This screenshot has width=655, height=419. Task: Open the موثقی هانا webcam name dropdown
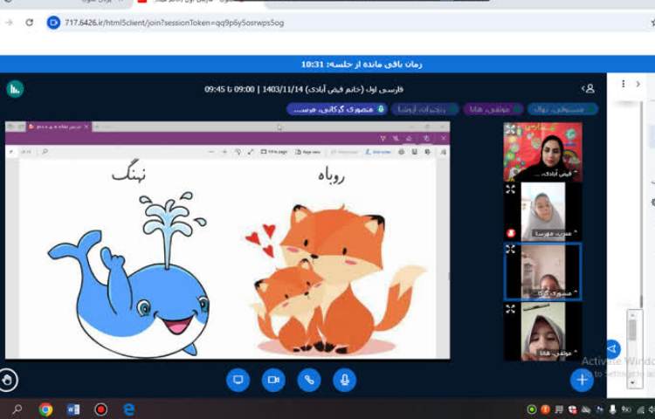click(557, 353)
